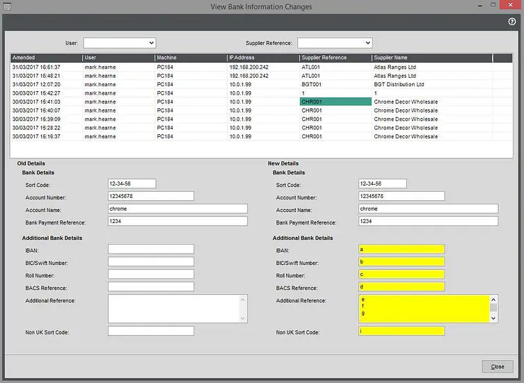Open the Supplier Reference filter dropdown

pyautogui.click(x=335, y=42)
